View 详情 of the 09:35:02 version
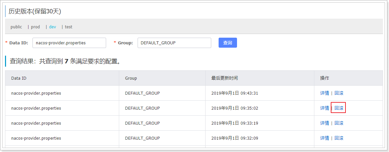Viewport: 389px width, 152px height. (x=324, y=108)
